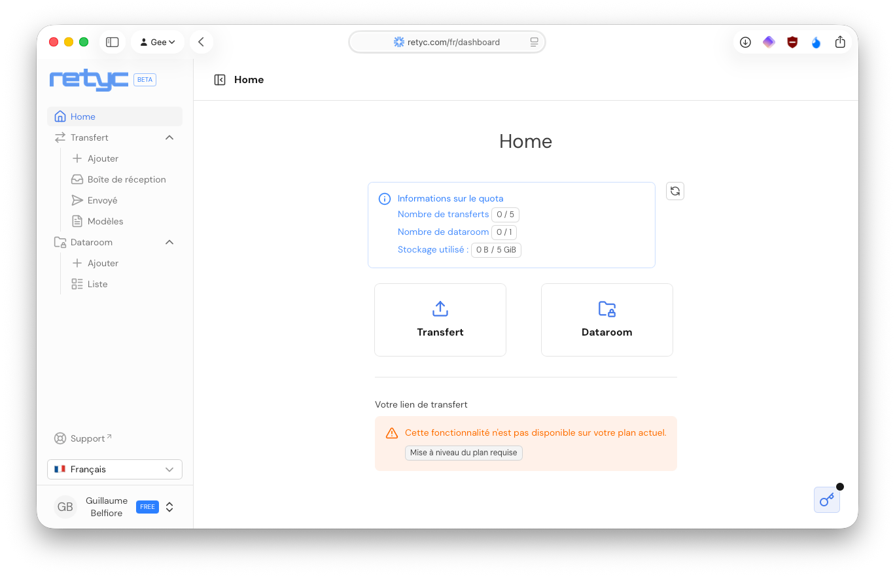This screenshot has height=577, width=895.
Task: Click the site icon in address bar
Action: coord(398,42)
